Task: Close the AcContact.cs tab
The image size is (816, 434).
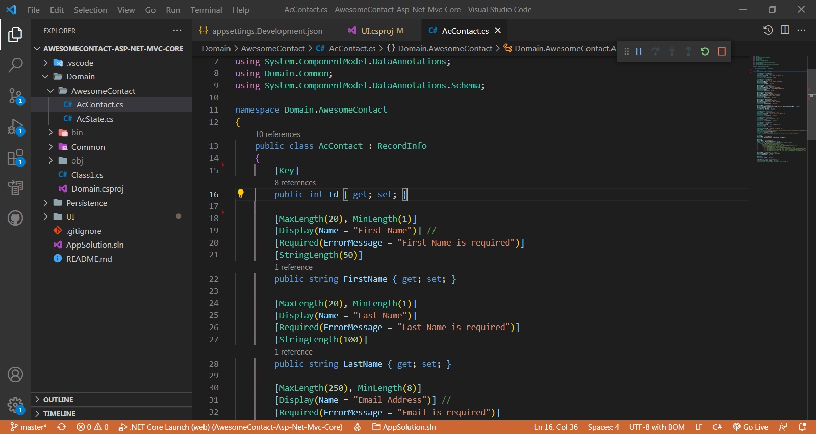Action: coord(498,31)
